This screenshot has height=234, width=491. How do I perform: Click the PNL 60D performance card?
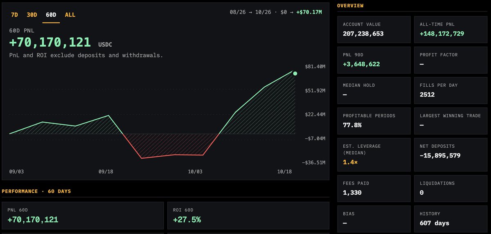coord(83,215)
